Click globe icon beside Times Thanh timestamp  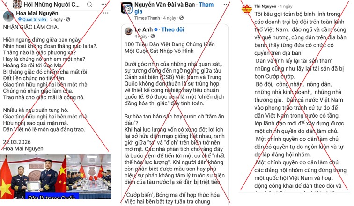point(181,18)
